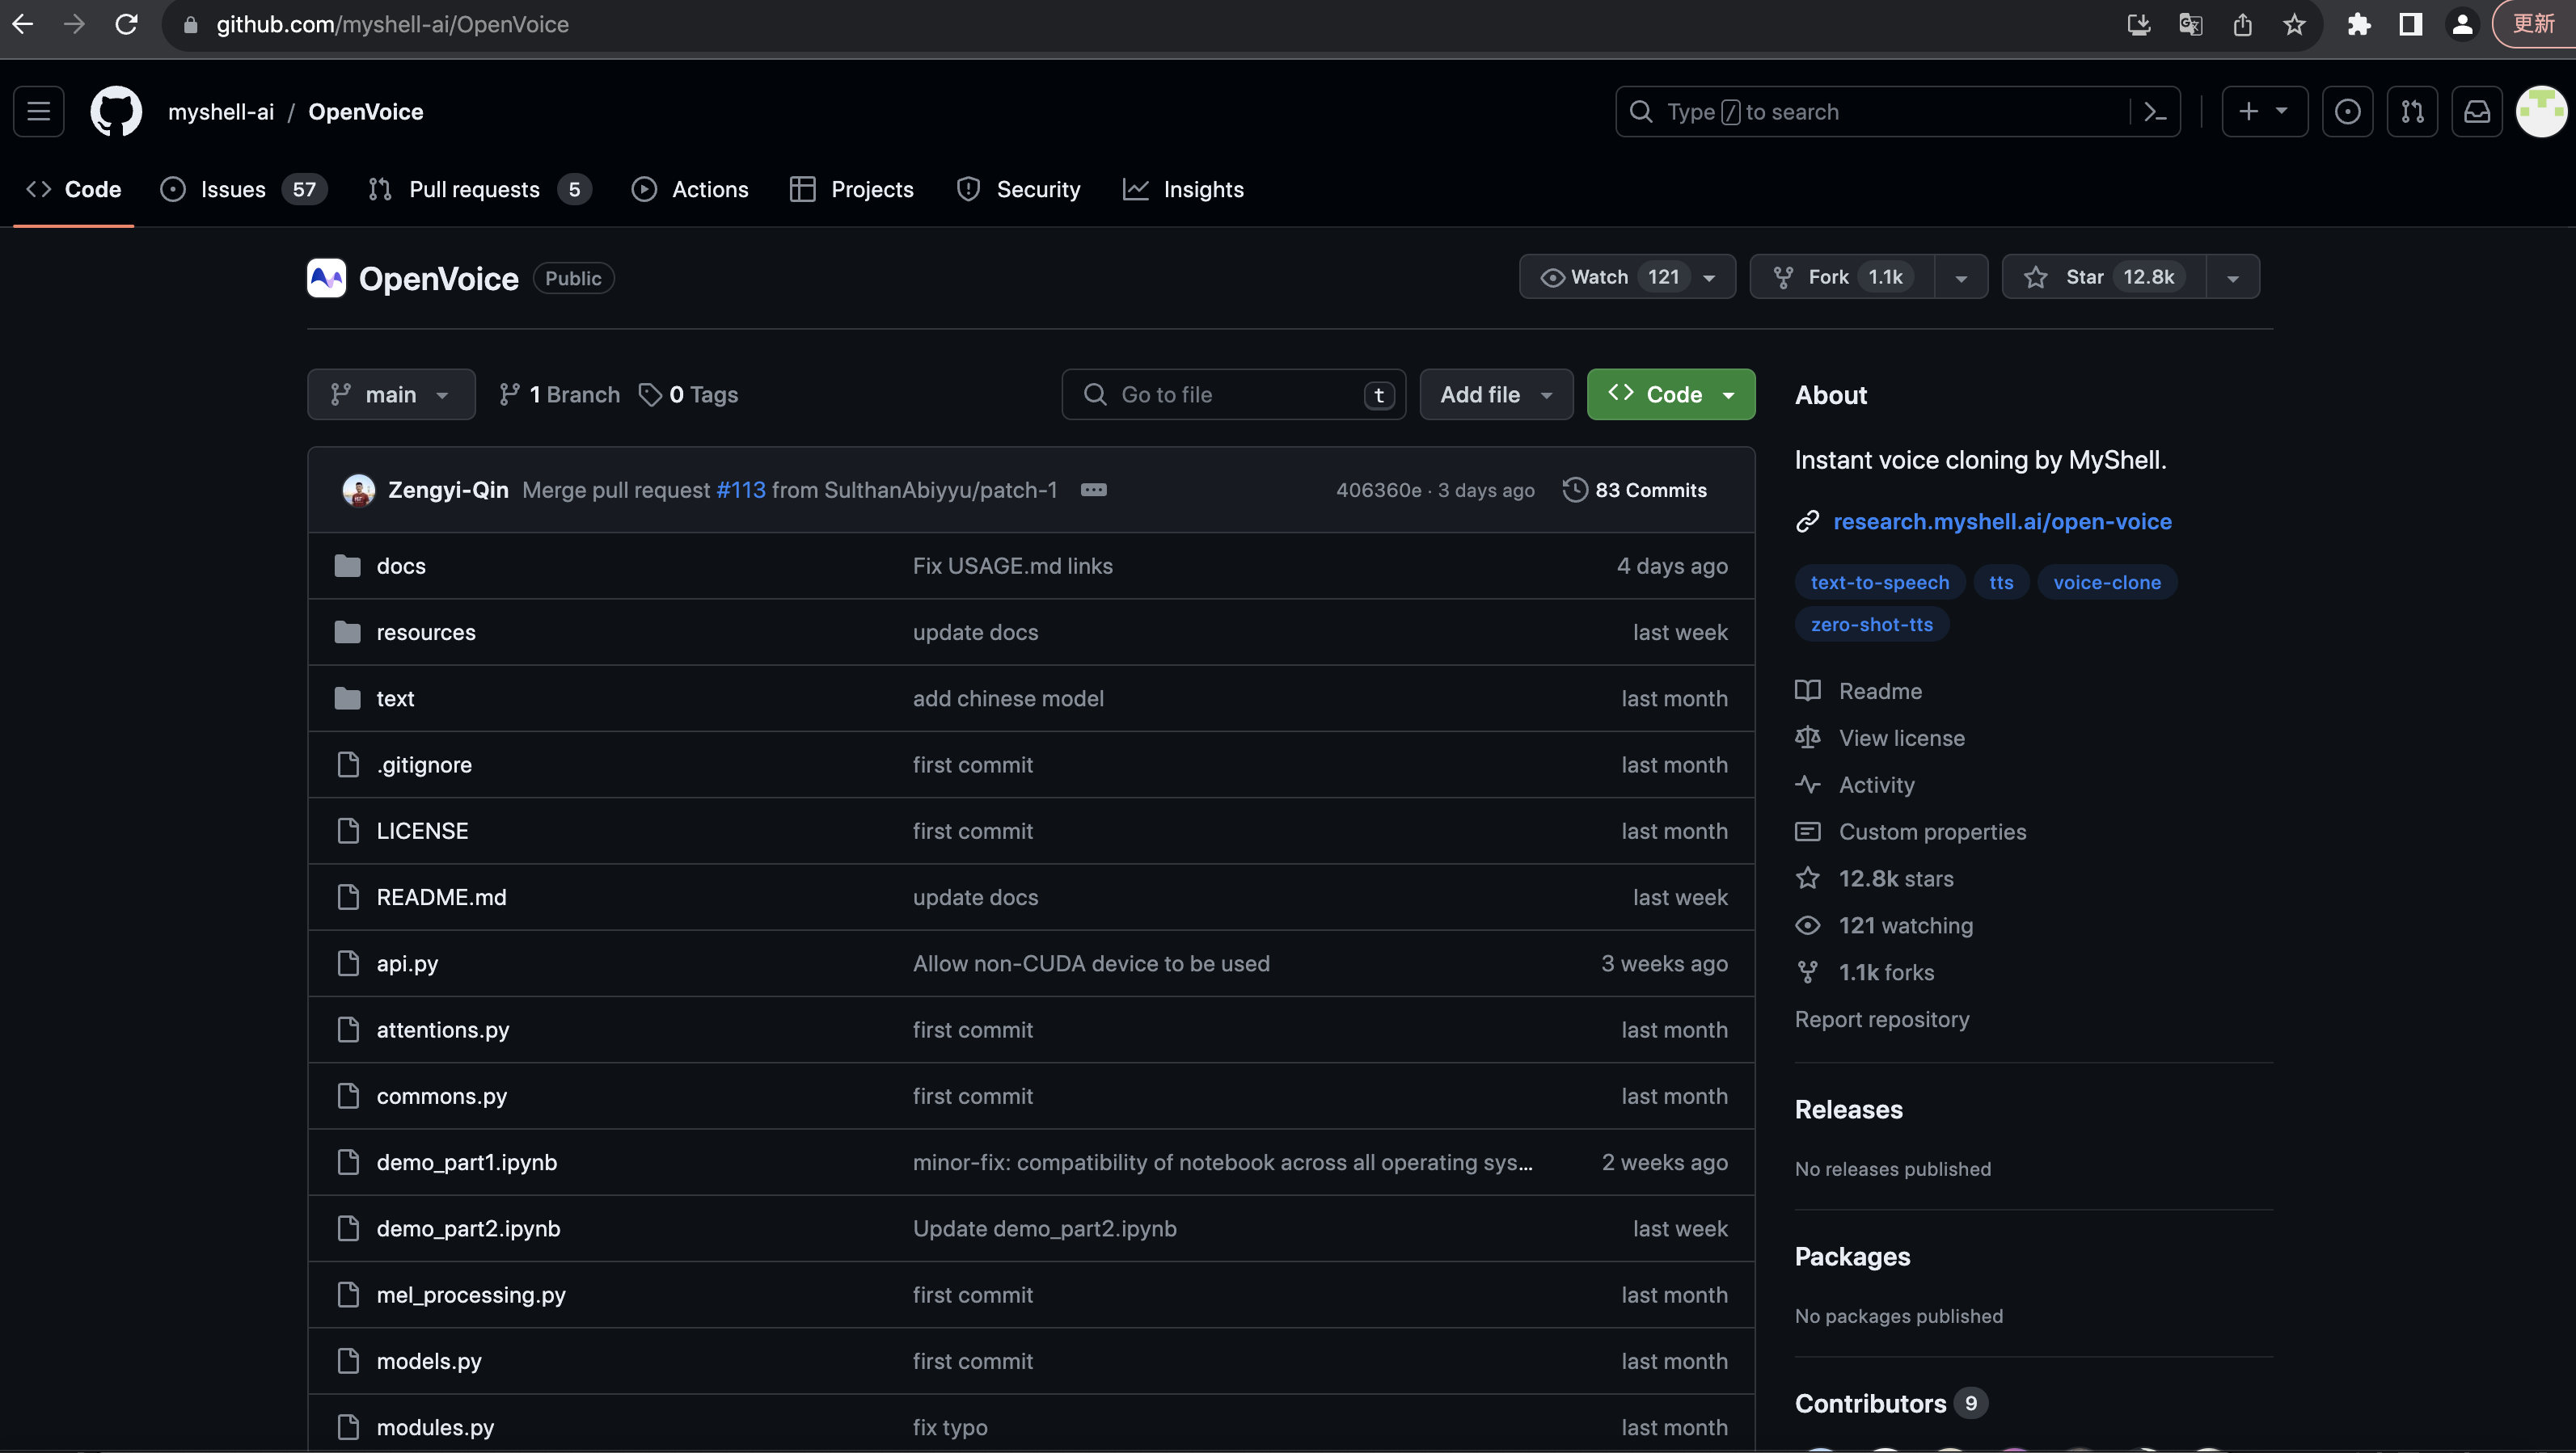The image size is (2576, 1453).
Task: Open the docs folder
Action: tap(401, 566)
